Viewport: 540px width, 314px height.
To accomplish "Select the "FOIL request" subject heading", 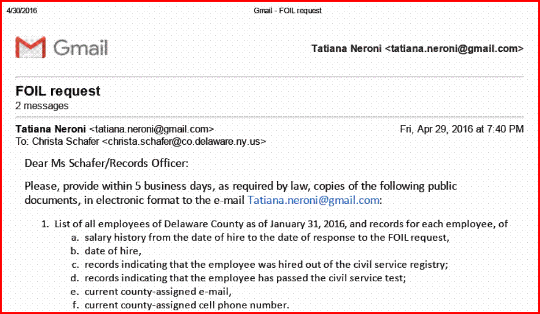I will pos(58,91).
